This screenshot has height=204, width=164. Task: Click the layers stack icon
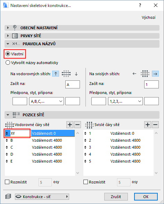coord(8,196)
